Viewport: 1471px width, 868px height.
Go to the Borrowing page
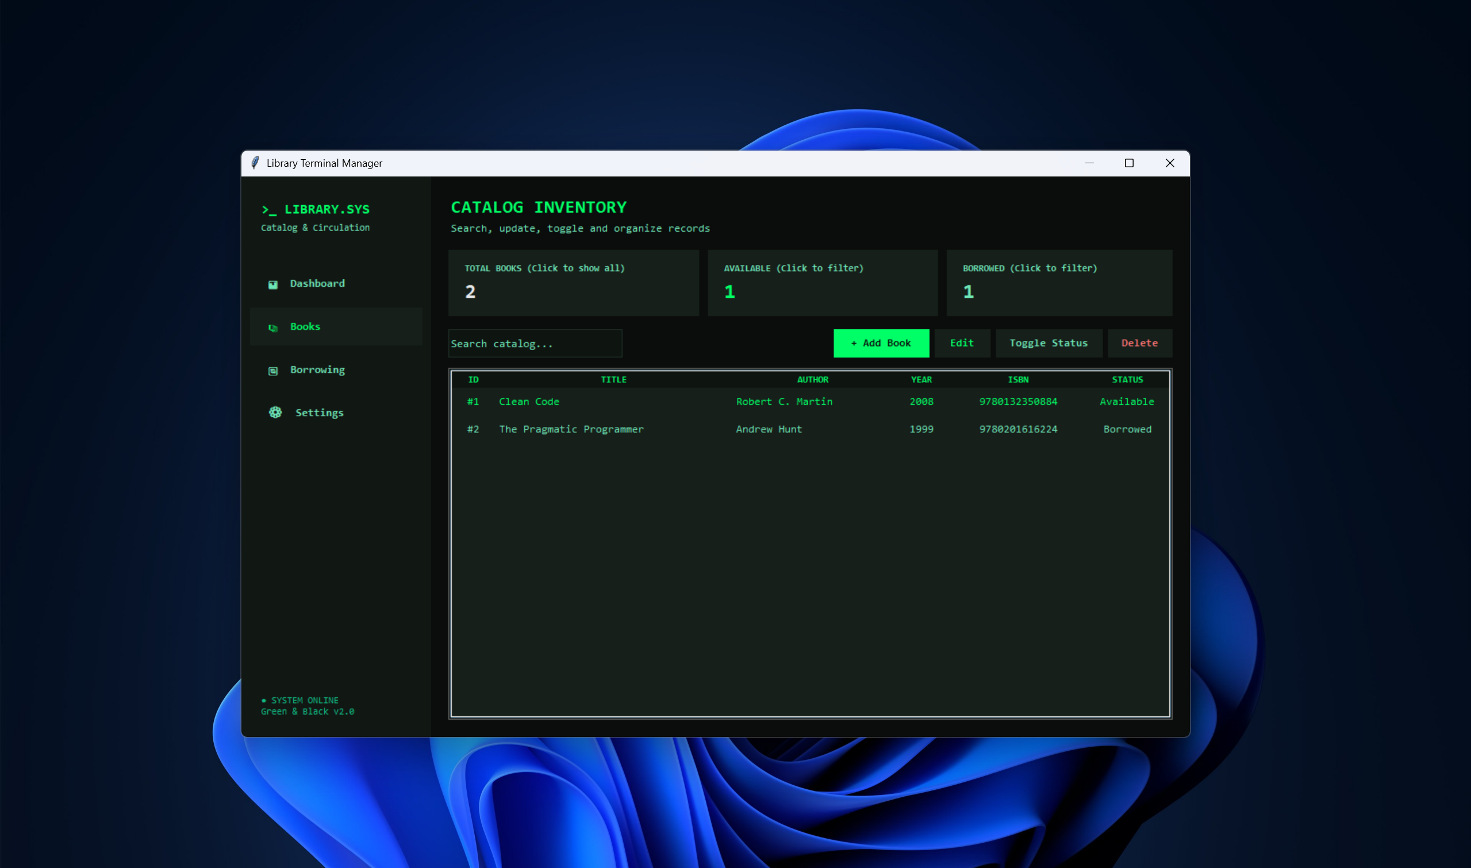point(336,370)
